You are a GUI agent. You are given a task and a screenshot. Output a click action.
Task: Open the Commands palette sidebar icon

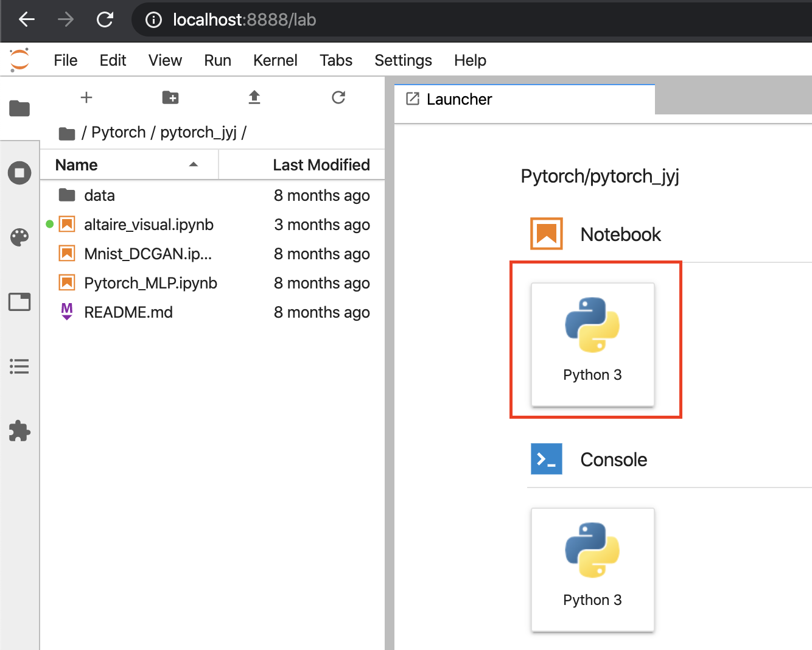[x=19, y=237]
